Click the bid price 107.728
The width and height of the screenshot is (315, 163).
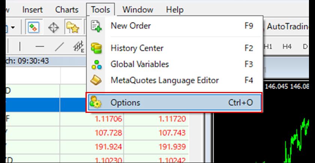click(x=108, y=133)
